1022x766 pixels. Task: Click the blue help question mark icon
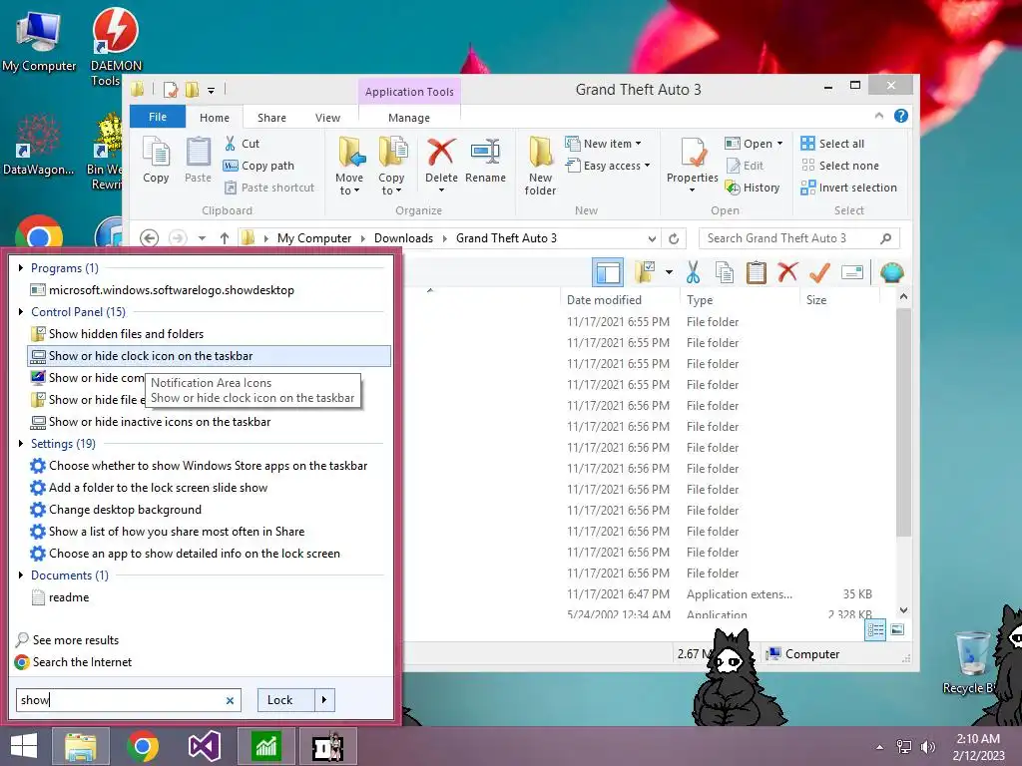tap(901, 116)
